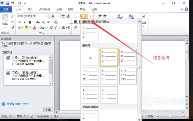Open Quick Styles A icon
The image size is (193, 121).
(x=120, y=16)
